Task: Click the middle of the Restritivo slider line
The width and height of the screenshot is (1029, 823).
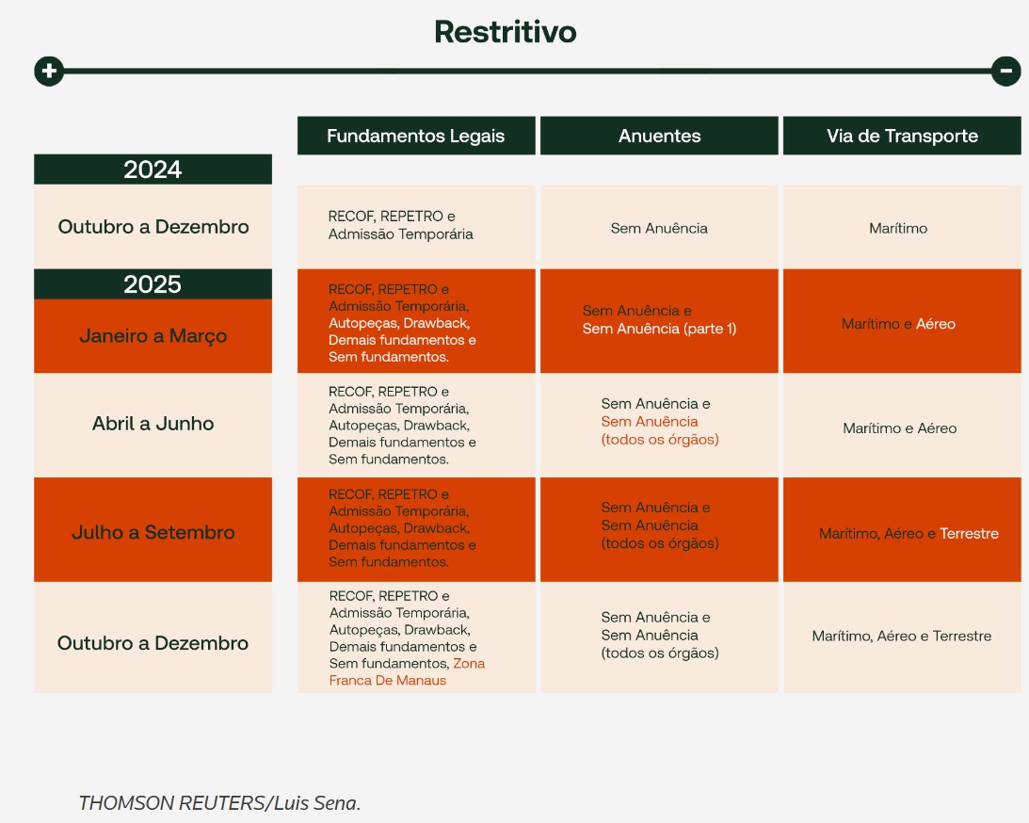Action: tap(527, 71)
